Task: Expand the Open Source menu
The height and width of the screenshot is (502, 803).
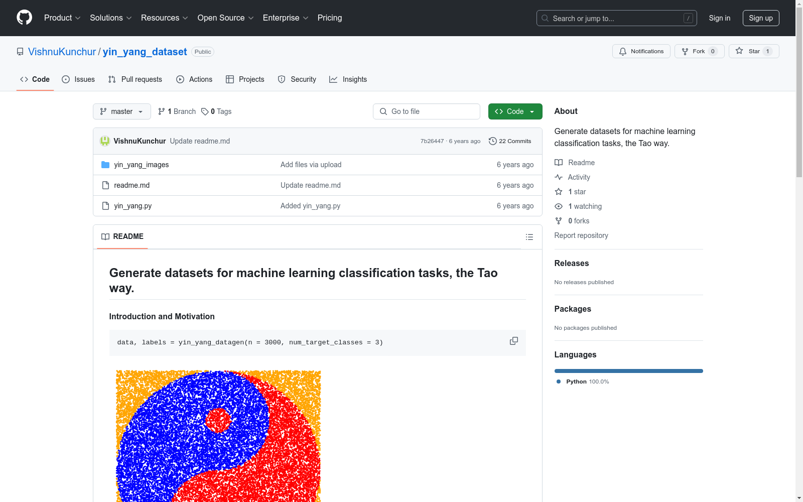Action: (226, 18)
